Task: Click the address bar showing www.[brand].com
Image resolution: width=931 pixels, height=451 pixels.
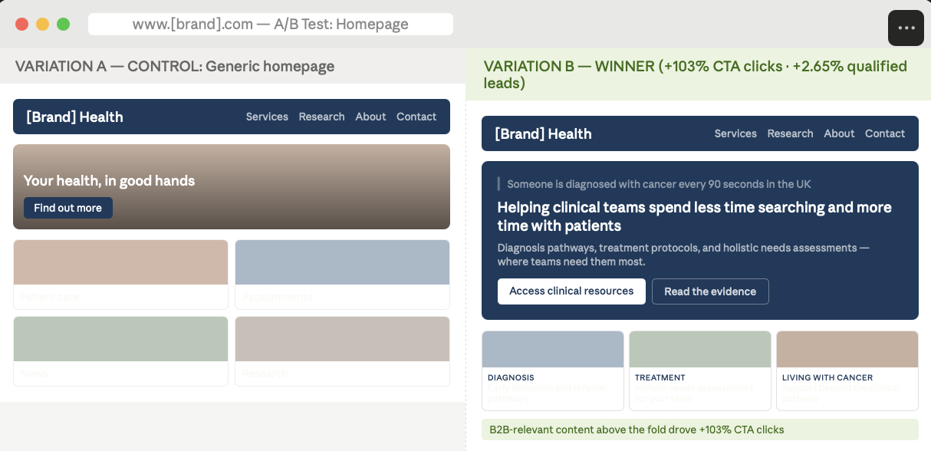Action: pos(271,24)
